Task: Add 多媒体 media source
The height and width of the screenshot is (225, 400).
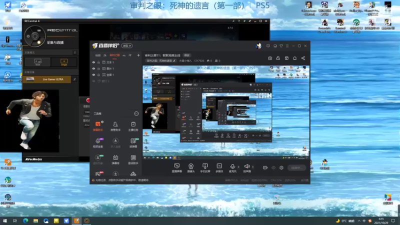Action: (x=219, y=168)
